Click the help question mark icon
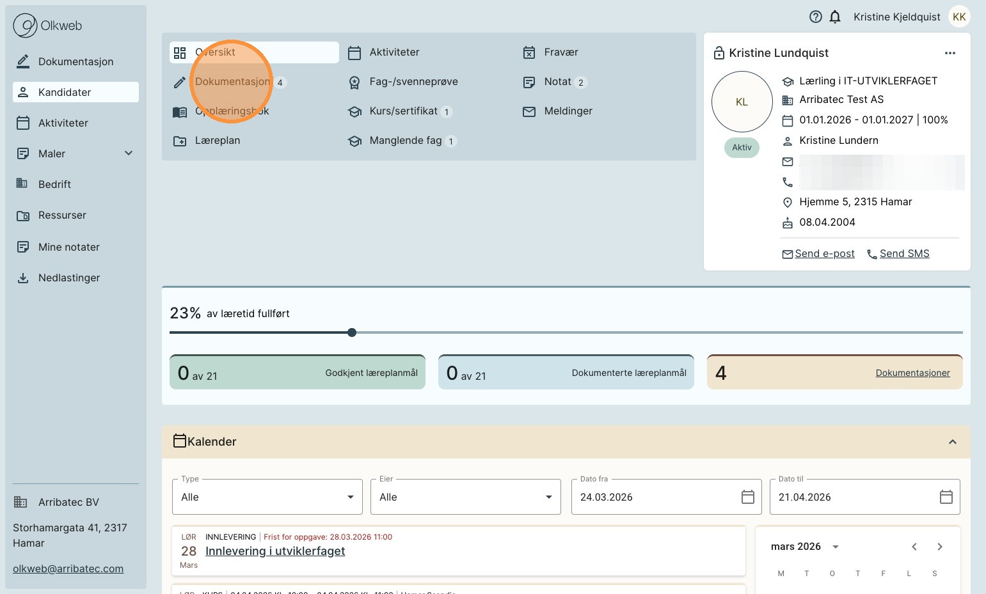 (815, 17)
